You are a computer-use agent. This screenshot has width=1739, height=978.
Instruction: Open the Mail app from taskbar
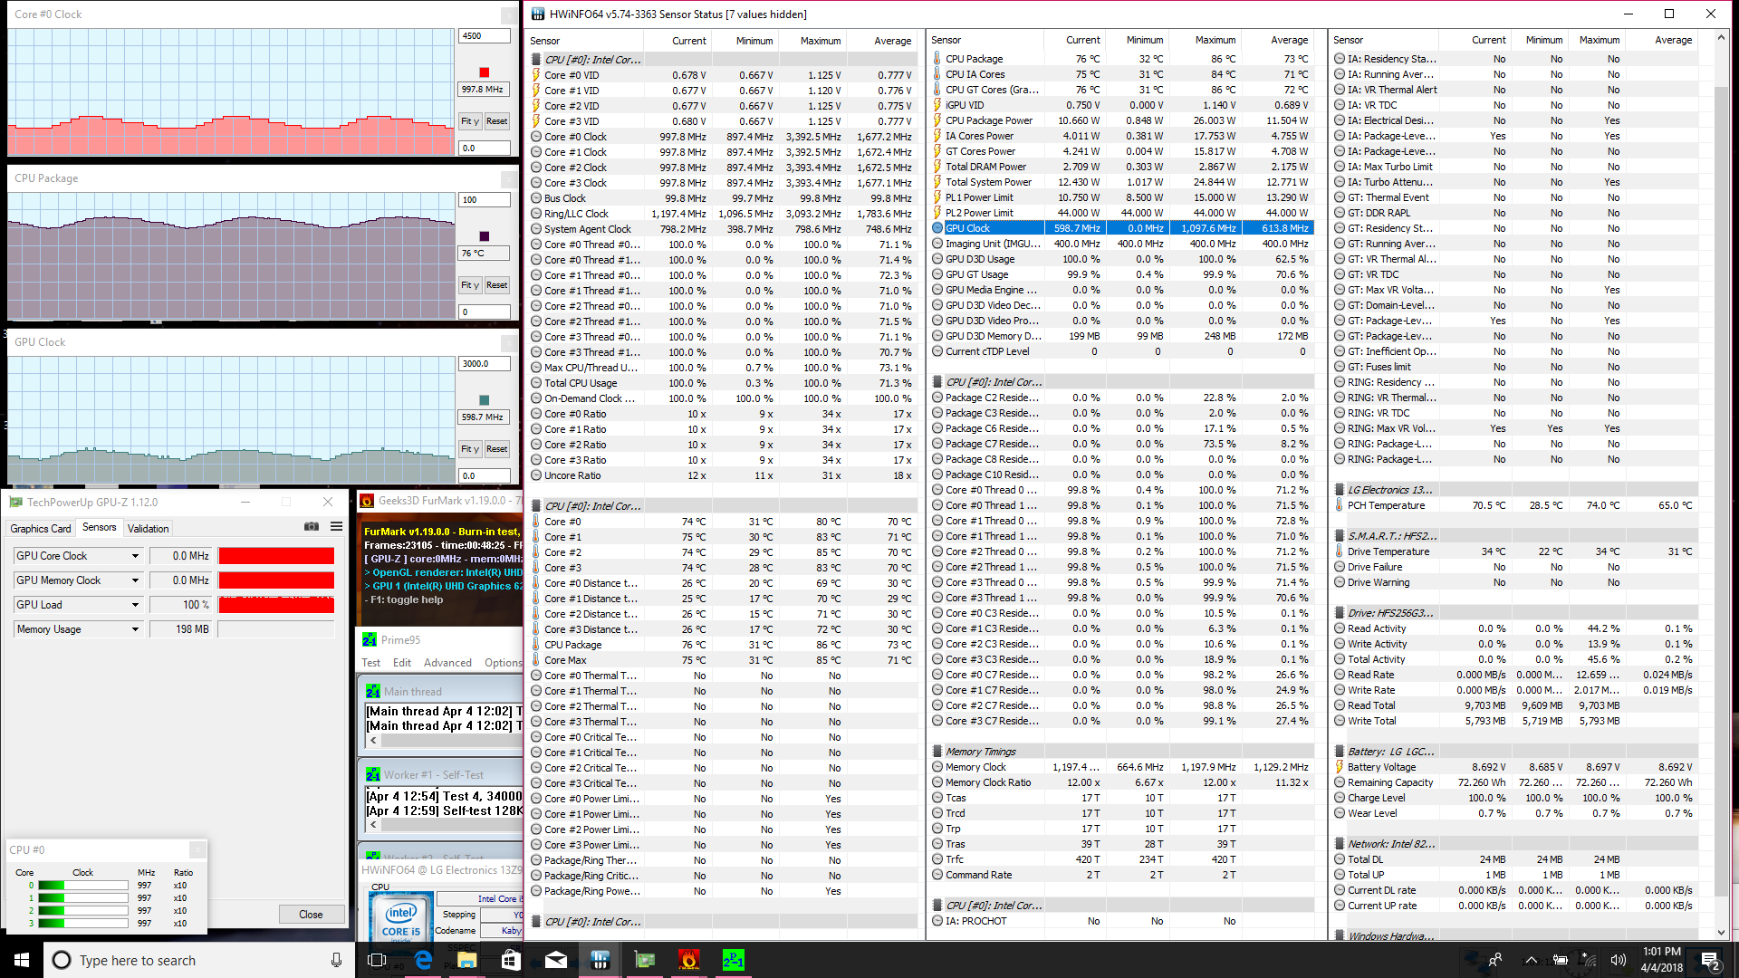pos(555,960)
